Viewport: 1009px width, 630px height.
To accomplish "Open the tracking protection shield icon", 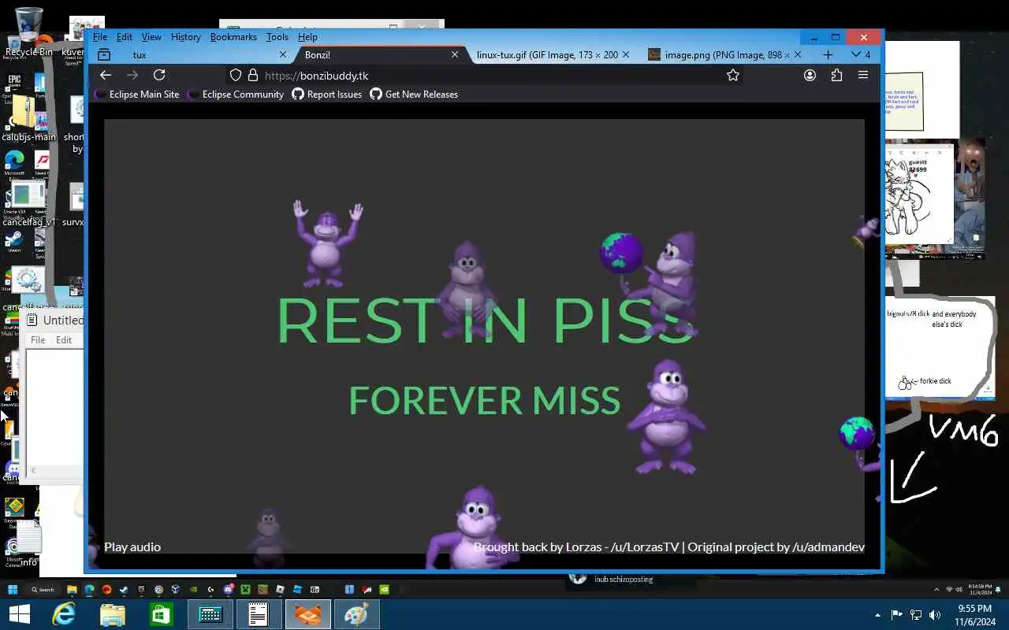I will [x=235, y=76].
